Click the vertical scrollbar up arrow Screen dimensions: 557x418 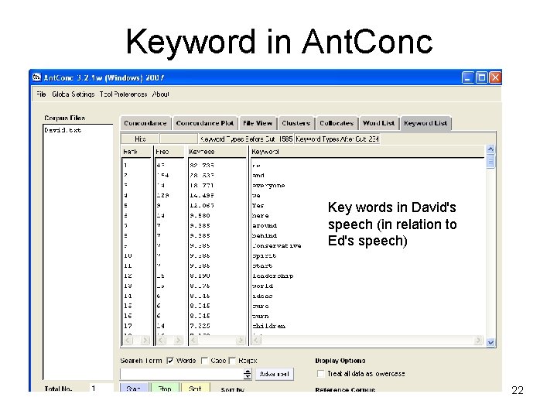(x=490, y=149)
